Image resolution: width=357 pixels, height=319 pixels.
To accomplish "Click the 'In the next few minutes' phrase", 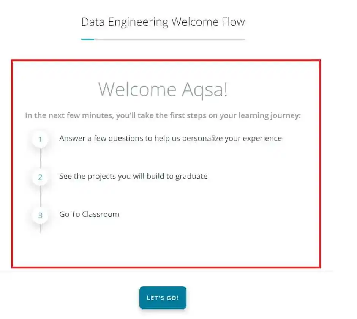I will (68, 115).
